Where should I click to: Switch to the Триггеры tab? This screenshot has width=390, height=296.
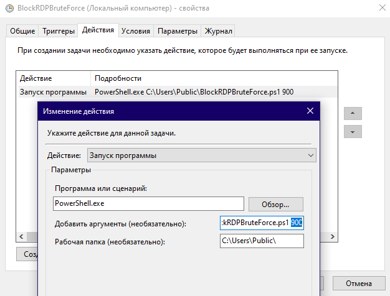tap(58, 31)
